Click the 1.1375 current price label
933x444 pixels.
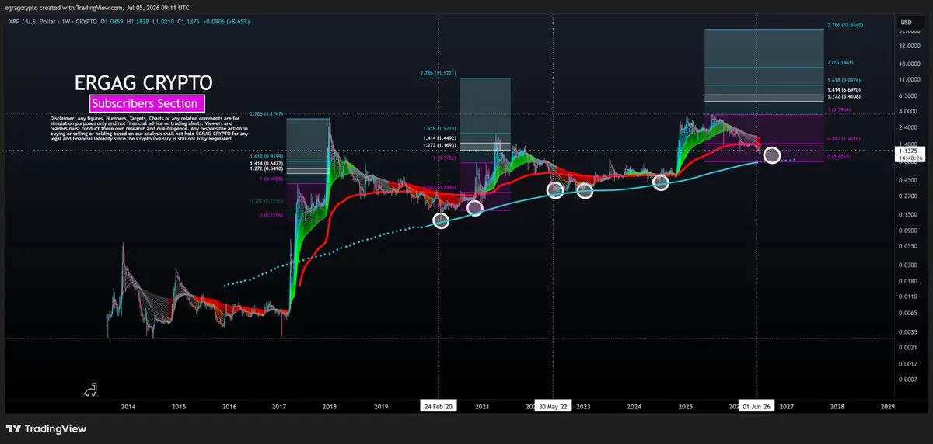click(x=909, y=151)
